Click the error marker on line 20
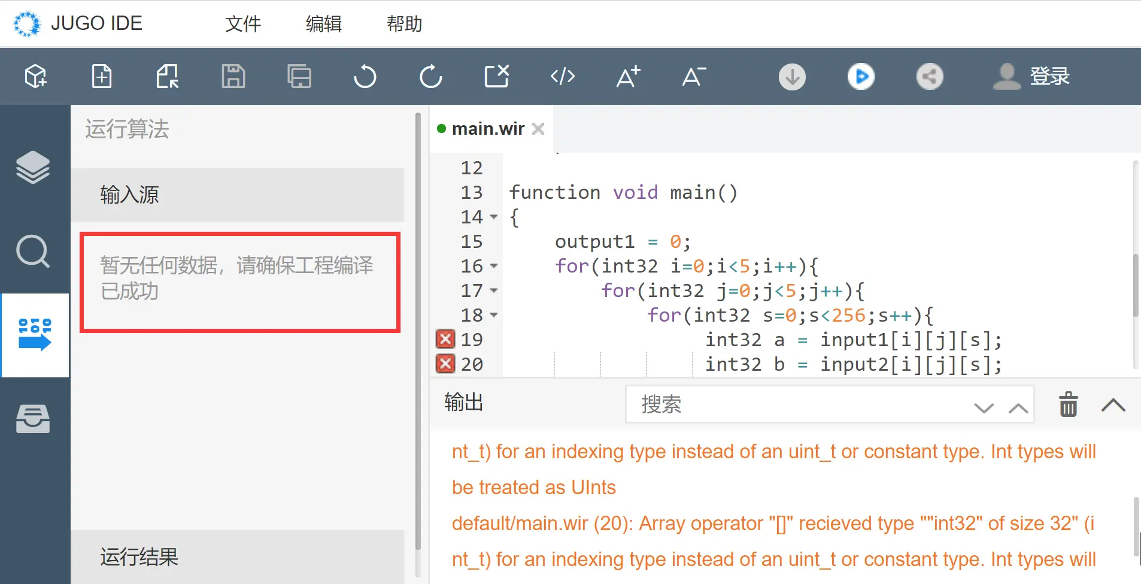1141x584 pixels. coord(445,364)
